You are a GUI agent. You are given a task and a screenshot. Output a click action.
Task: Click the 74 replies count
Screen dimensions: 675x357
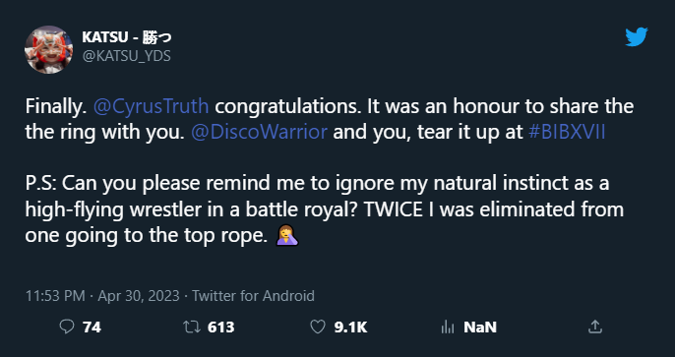pos(92,327)
